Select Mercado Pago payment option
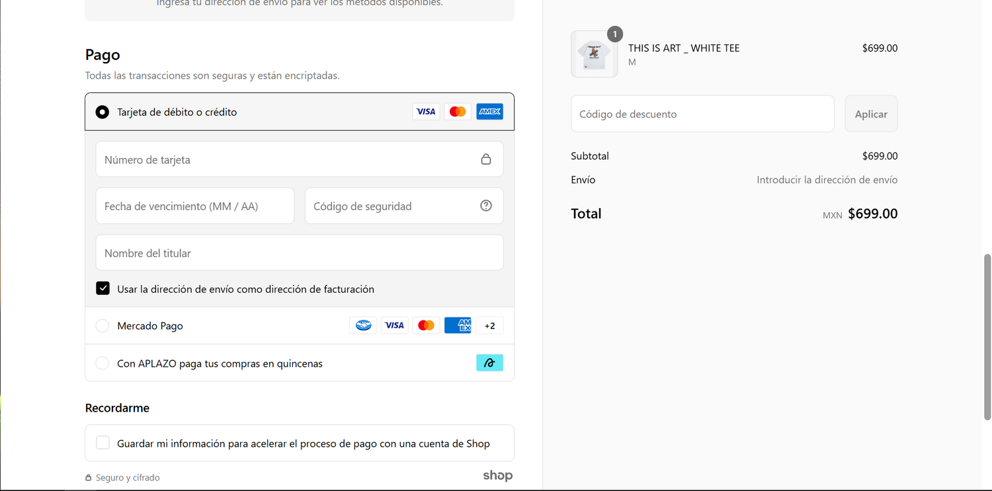The image size is (992, 491). click(103, 326)
